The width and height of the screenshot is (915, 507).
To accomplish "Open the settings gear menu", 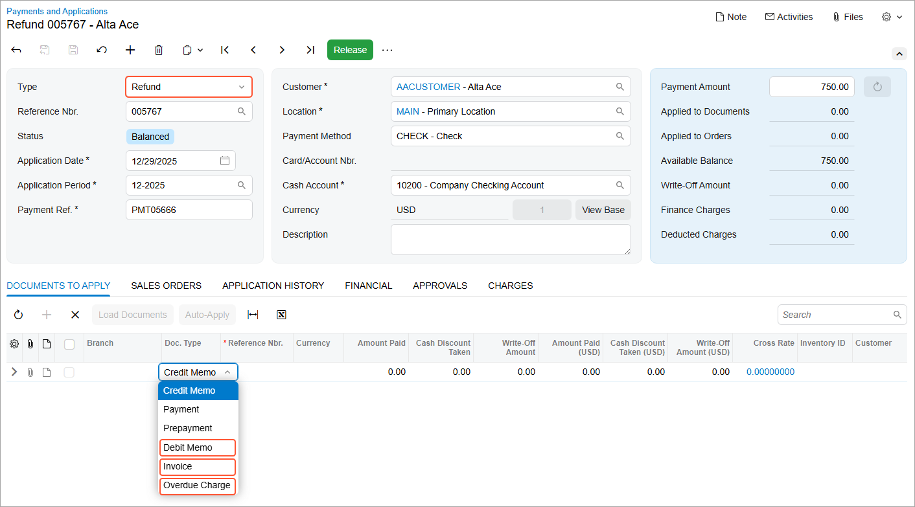I will 892,17.
